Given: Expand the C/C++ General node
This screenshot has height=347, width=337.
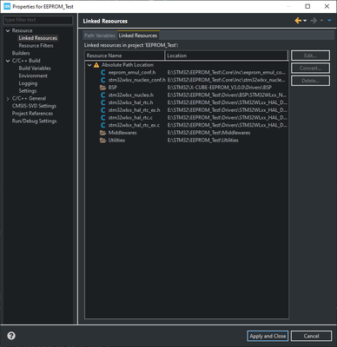Looking at the screenshot, I should 8,99.
